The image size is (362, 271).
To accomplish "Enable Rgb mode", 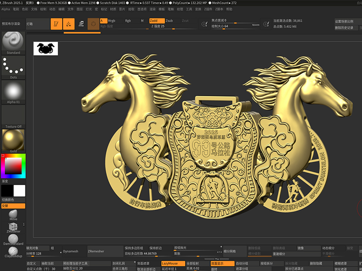I will (131, 21).
